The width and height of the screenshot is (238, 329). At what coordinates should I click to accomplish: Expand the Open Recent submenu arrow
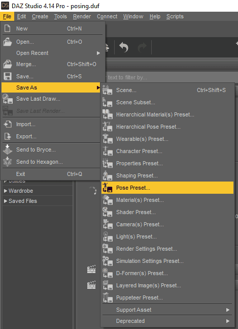point(98,53)
